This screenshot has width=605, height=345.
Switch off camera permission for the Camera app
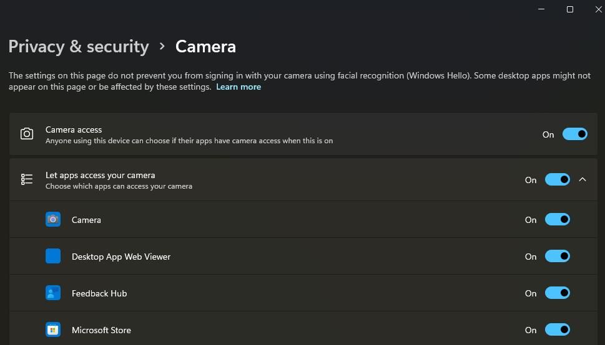tap(557, 219)
